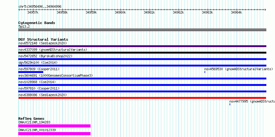Click the purple nsv6572148 variant bar
275x137 pixels.
142,46
